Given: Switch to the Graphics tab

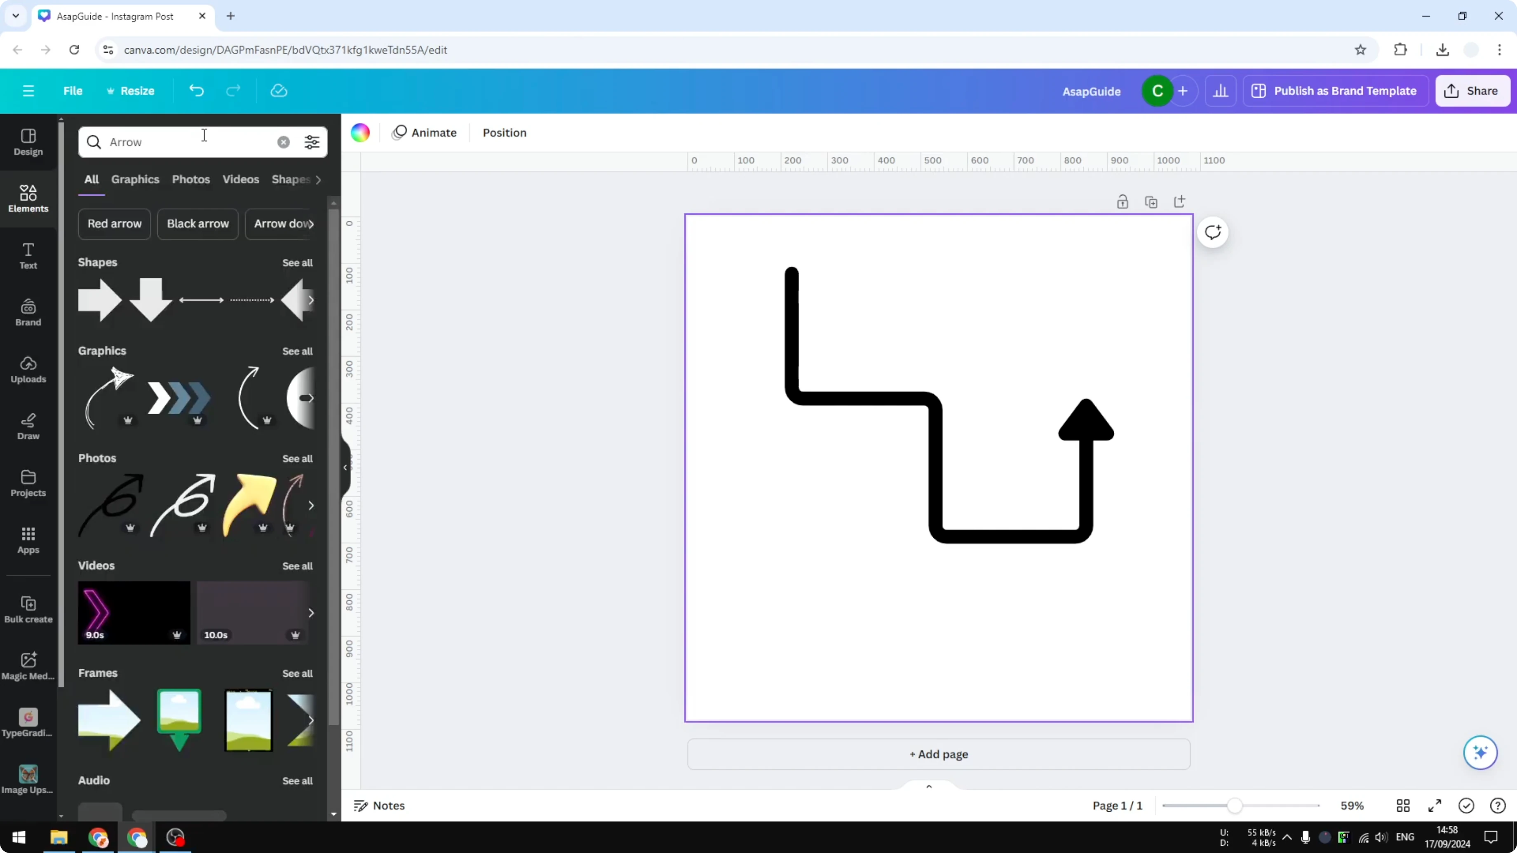Looking at the screenshot, I should pos(136,180).
